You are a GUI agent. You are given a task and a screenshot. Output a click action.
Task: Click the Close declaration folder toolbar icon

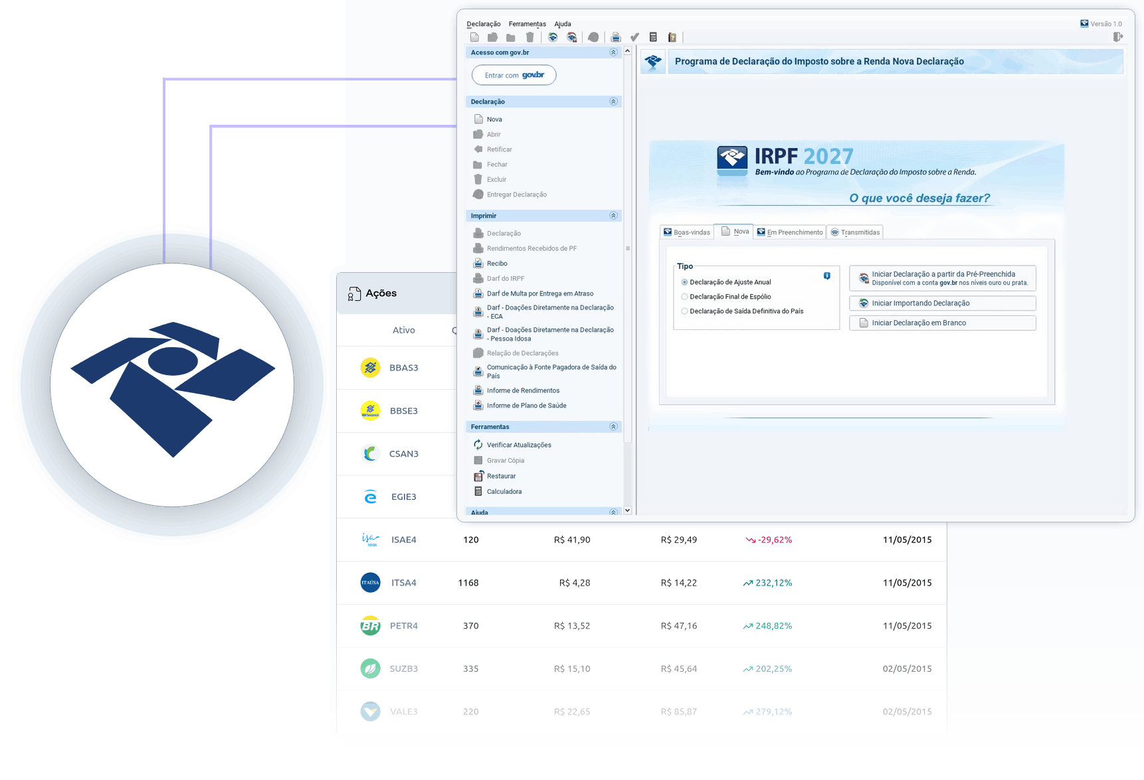tap(510, 38)
